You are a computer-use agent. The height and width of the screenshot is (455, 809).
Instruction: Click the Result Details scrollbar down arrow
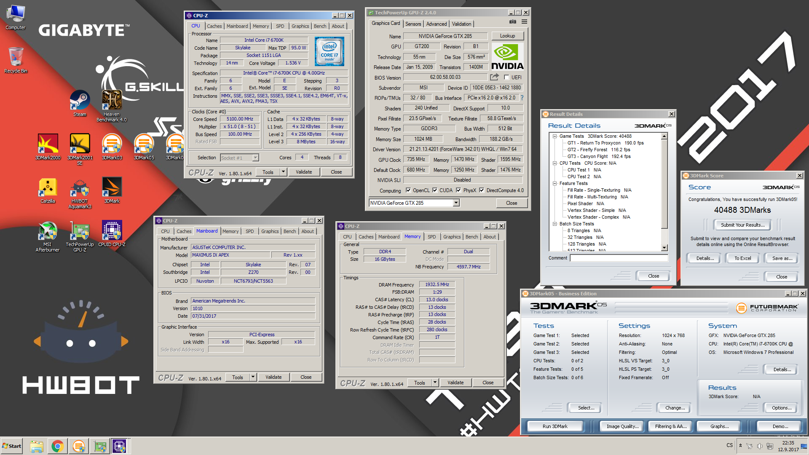click(x=664, y=248)
